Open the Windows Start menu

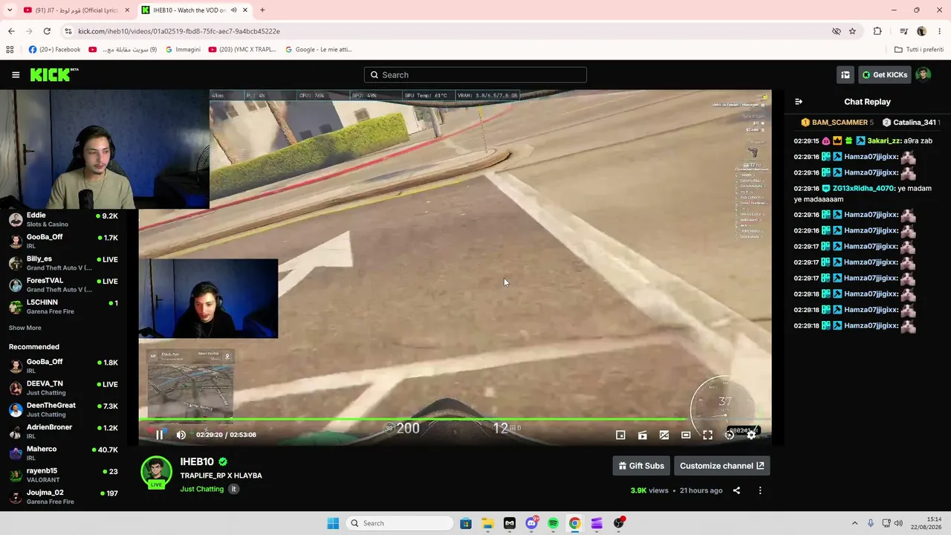[x=333, y=523]
